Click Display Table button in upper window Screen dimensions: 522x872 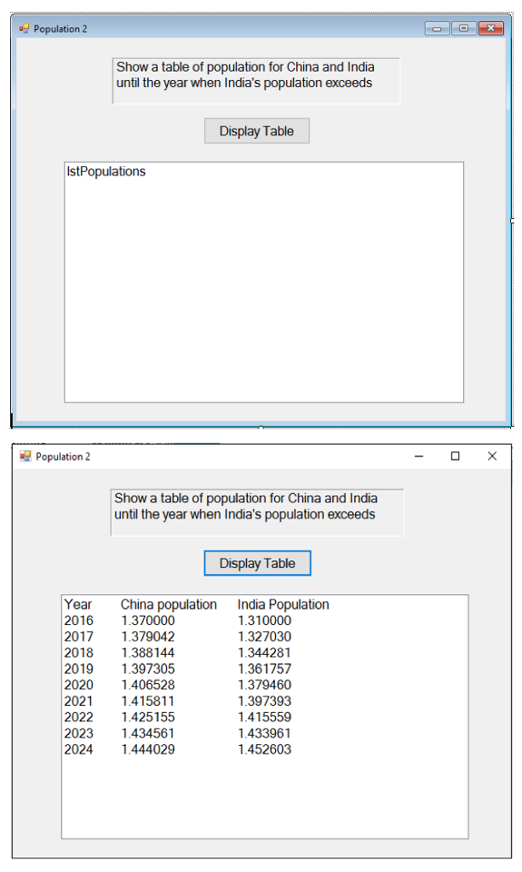[x=257, y=130]
